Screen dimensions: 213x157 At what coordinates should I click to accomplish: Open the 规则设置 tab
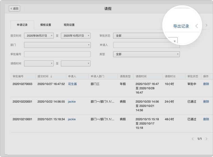pos(69,25)
